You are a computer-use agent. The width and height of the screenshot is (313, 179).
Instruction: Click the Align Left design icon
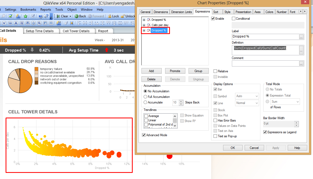[x=79, y=23]
